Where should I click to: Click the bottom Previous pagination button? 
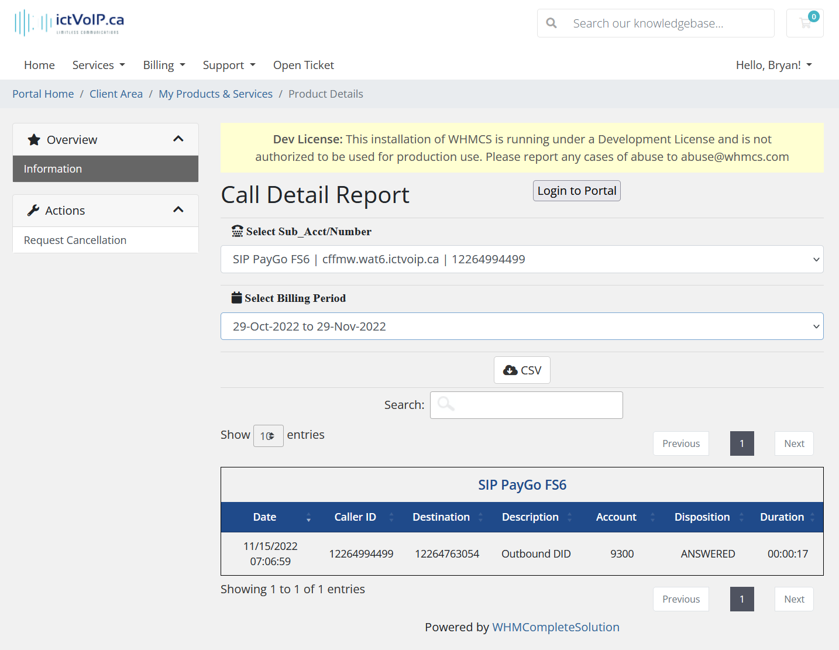tap(681, 599)
